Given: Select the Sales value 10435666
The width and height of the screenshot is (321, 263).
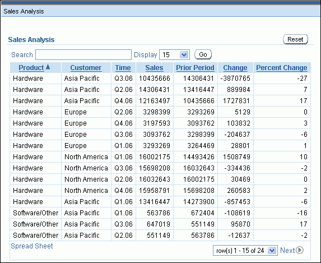Looking at the screenshot, I should pyautogui.click(x=155, y=79).
